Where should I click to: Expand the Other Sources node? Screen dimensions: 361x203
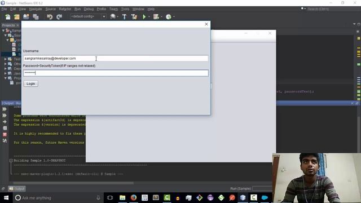pyautogui.click(x=6, y=64)
